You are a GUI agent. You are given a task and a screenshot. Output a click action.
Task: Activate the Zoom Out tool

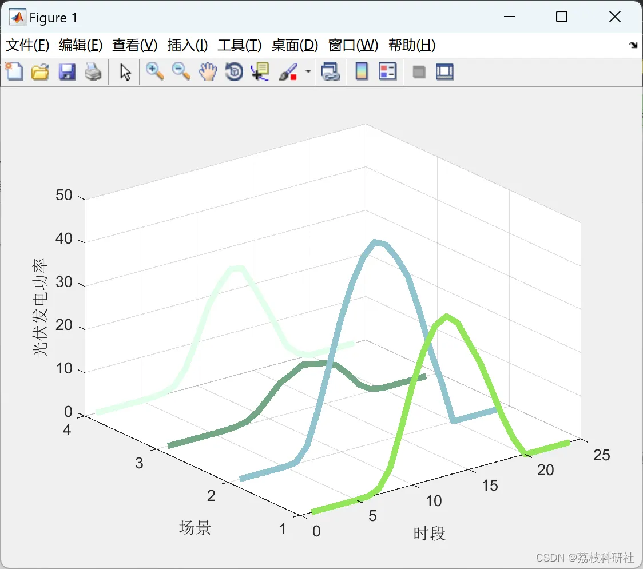click(181, 71)
